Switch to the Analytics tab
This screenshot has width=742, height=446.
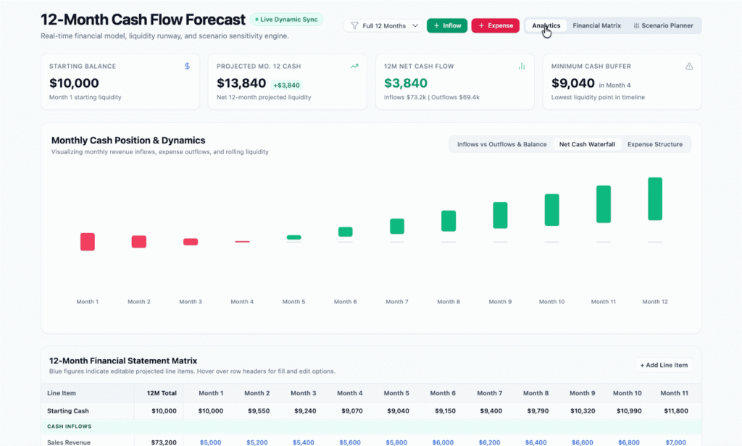click(x=546, y=25)
